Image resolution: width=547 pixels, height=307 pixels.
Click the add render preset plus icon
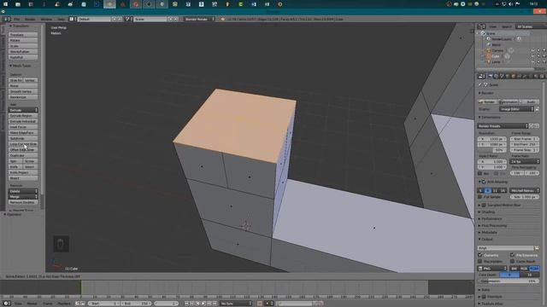point(532,126)
